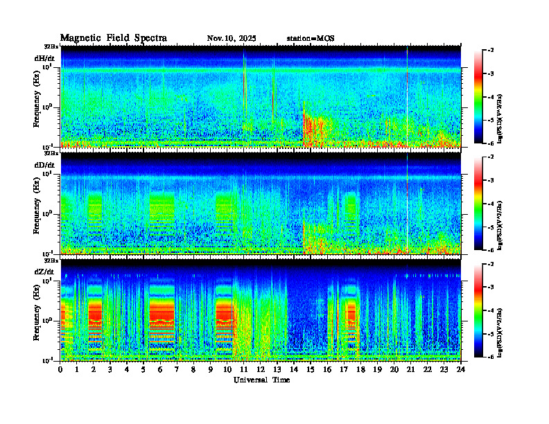Viewport: 549px width, 424px height.
Task: Click hour 11 on the Universal Time axis
Action: 244,369
